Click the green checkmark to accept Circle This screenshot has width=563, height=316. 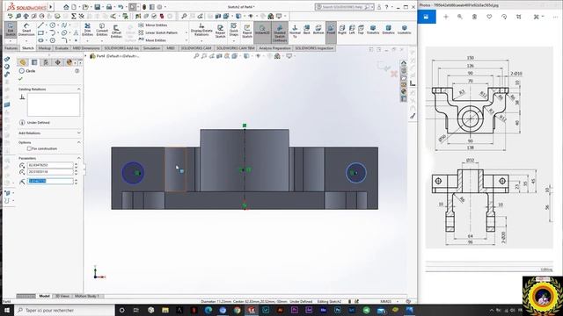(x=20, y=79)
